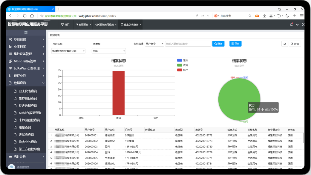Expand 业主档案 menu
Image resolution: width=311 pixels, height=175 pixels.
pyautogui.click(x=26, y=47)
